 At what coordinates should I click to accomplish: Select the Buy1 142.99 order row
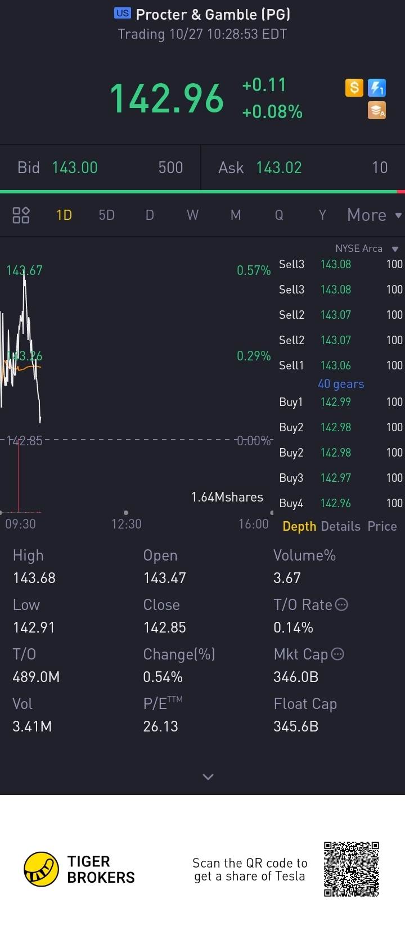pos(341,402)
